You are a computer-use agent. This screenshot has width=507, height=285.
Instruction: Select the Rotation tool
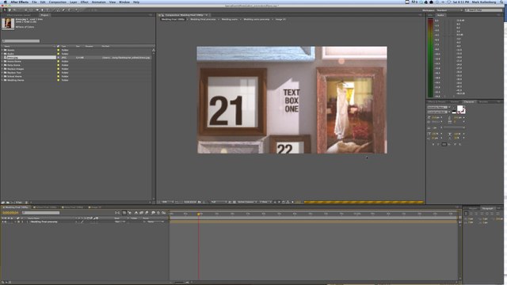click(x=26, y=10)
